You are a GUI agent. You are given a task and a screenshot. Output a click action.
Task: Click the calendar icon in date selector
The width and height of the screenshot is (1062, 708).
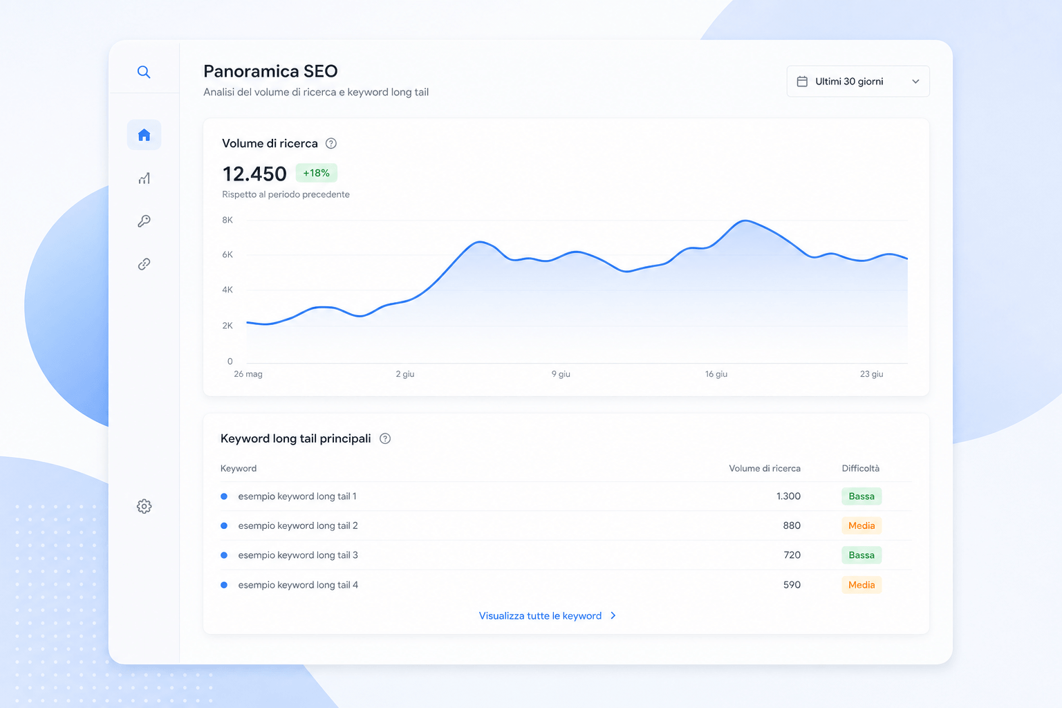802,82
